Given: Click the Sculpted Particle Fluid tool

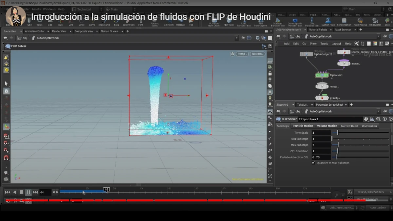Looking at the screenshot, I should [x=278, y=22].
